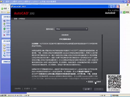Click the green 转到 Go button in Explorer

124,12
